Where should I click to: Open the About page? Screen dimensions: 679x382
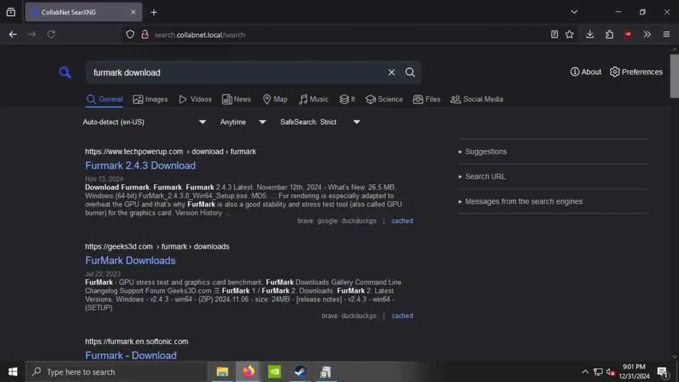pos(586,72)
